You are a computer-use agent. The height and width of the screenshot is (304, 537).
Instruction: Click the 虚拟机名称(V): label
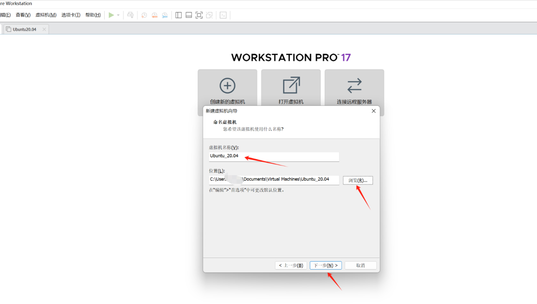224,147
